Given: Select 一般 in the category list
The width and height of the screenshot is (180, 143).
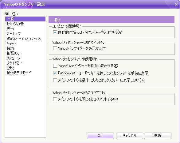Looking at the screenshot, I should [x=25, y=19].
